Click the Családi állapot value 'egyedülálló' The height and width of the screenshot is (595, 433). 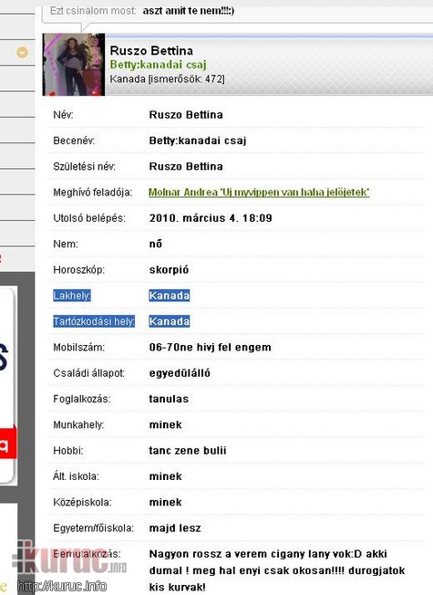(180, 373)
